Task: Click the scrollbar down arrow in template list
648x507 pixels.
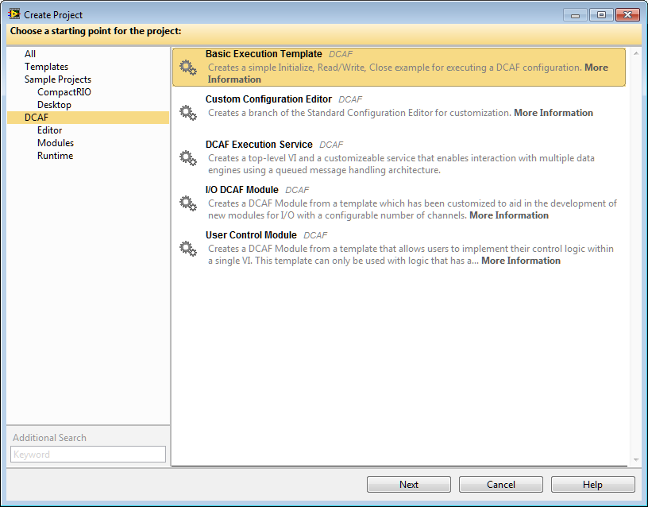Action: pyautogui.click(x=636, y=460)
